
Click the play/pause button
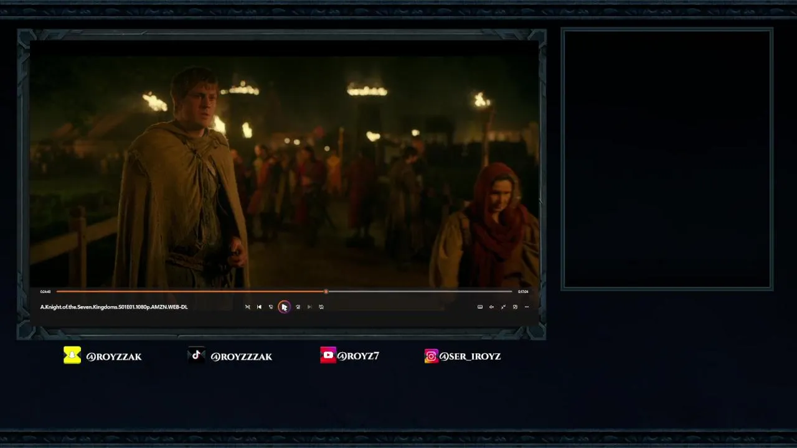[x=284, y=307]
